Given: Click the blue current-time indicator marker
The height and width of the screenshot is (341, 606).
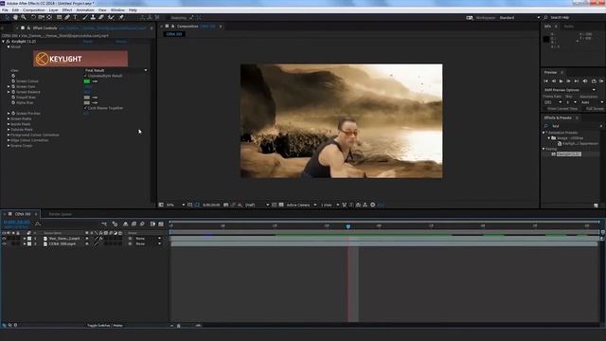Looking at the screenshot, I should tap(348, 226).
